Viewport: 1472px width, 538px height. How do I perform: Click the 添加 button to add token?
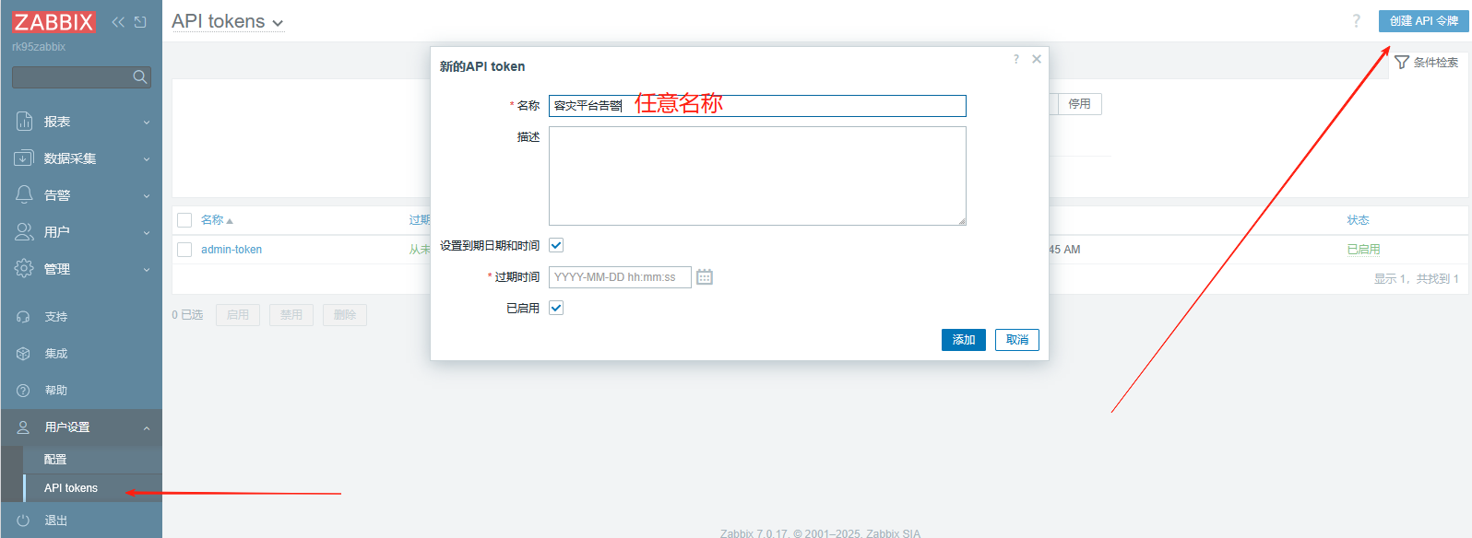click(964, 340)
